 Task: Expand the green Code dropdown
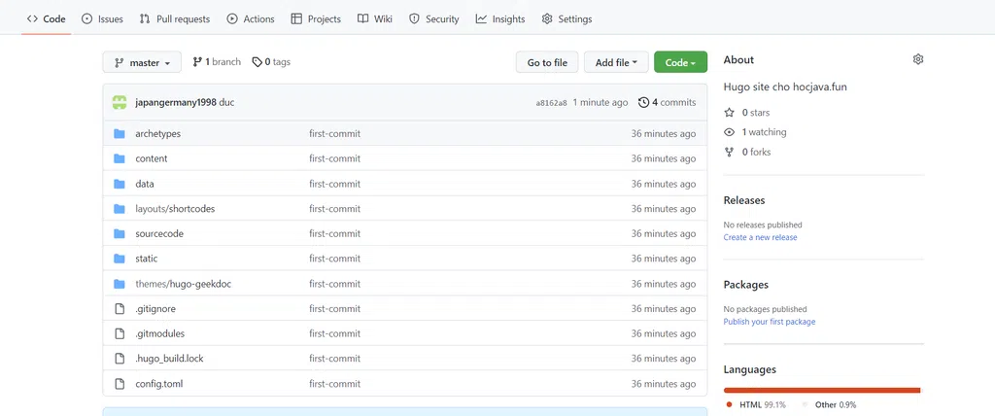680,62
